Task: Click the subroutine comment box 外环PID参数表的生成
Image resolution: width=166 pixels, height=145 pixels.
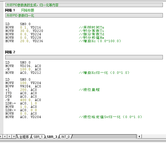Action: [x=84, y=5]
